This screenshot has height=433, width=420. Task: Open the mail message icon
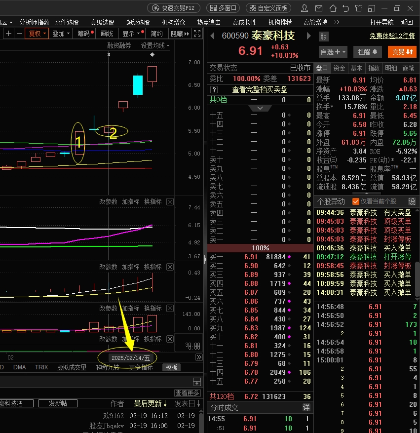(319, 8)
